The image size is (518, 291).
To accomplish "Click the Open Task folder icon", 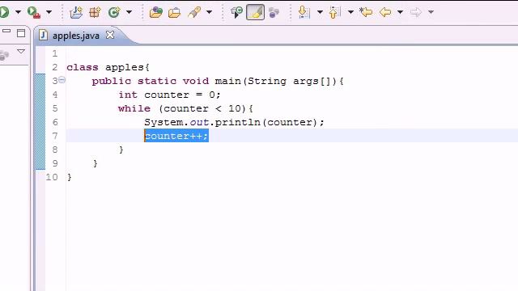I will tap(175, 13).
